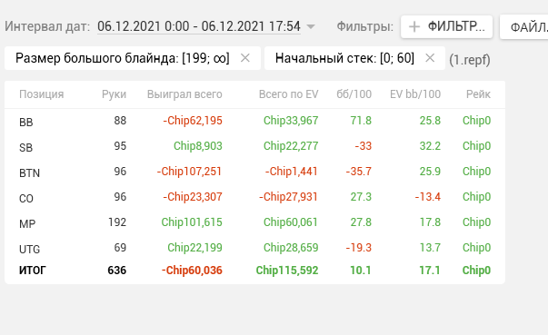Click the ФИЛЬТР... add filter button
The height and width of the screenshot is (335, 548).
click(x=446, y=26)
